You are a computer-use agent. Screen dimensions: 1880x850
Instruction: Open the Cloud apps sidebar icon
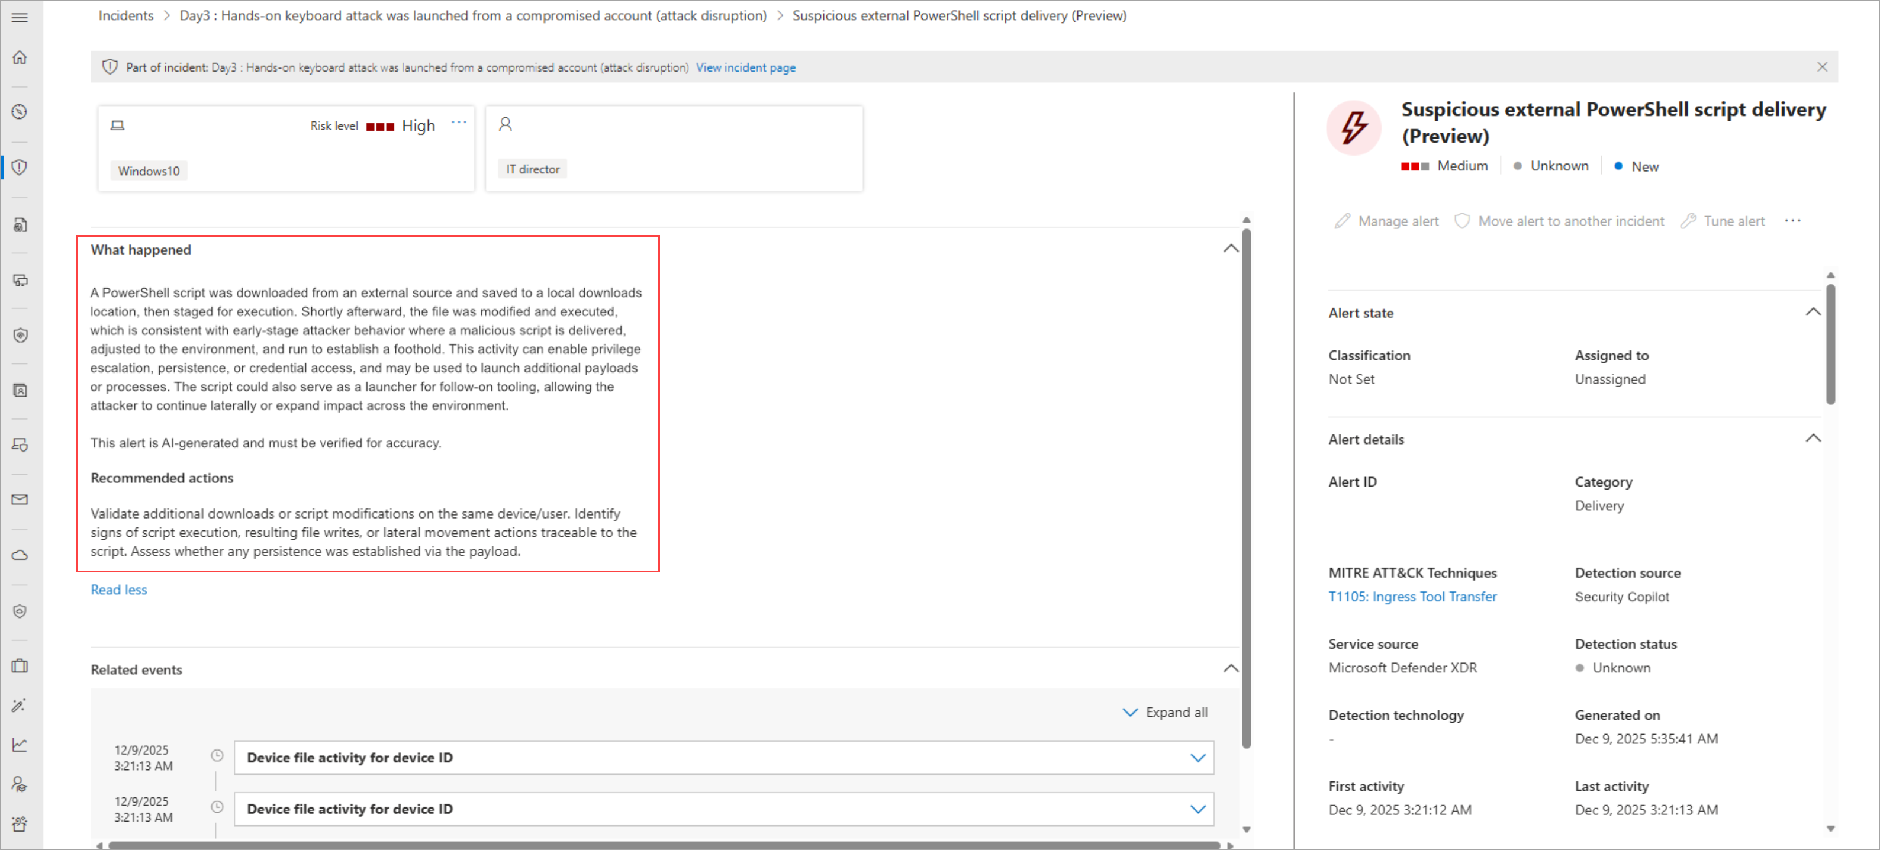click(20, 555)
